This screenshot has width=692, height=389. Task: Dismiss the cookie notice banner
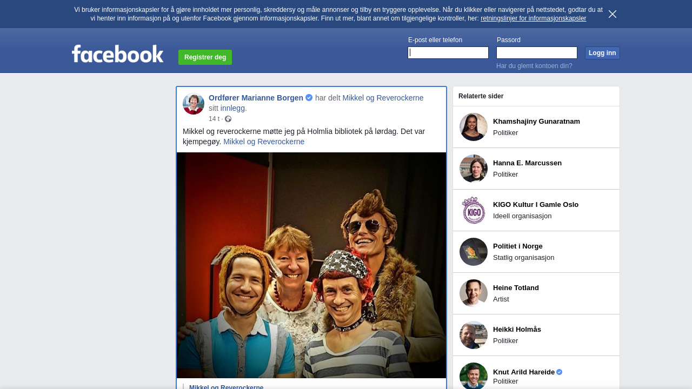tap(612, 14)
